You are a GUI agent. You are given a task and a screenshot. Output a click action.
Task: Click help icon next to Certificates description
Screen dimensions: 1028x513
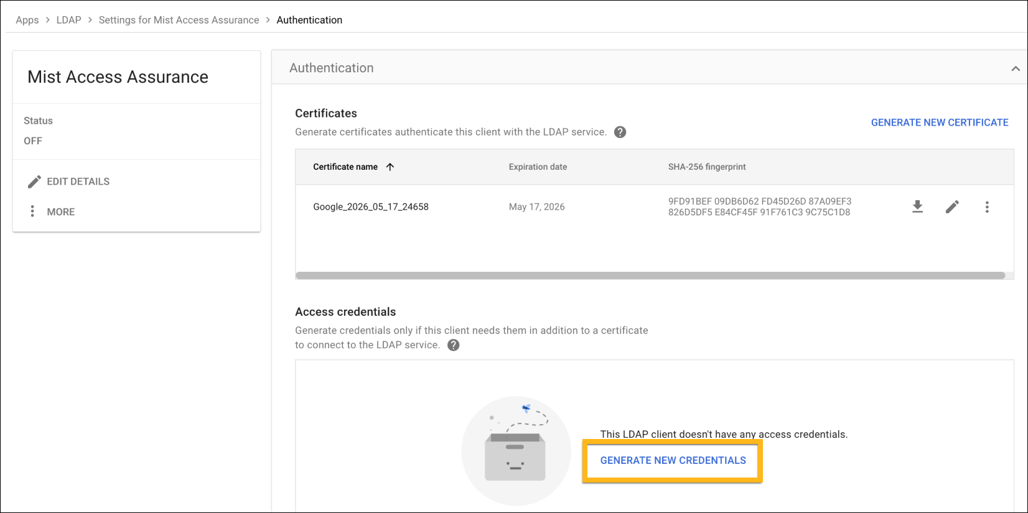pyautogui.click(x=620, y=132)
